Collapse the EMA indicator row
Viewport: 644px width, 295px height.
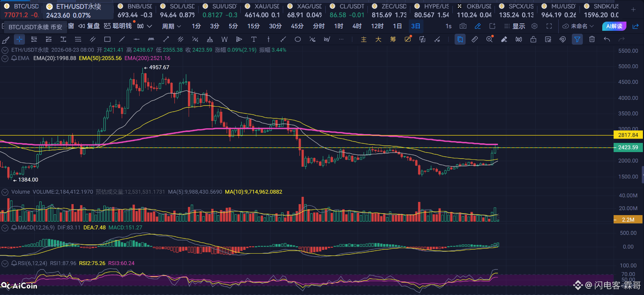tap(5, 58)
